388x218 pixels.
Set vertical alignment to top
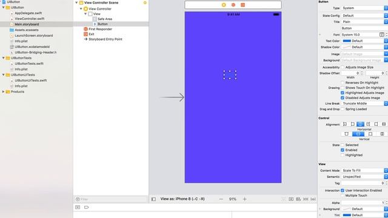[x=346, y=134]
